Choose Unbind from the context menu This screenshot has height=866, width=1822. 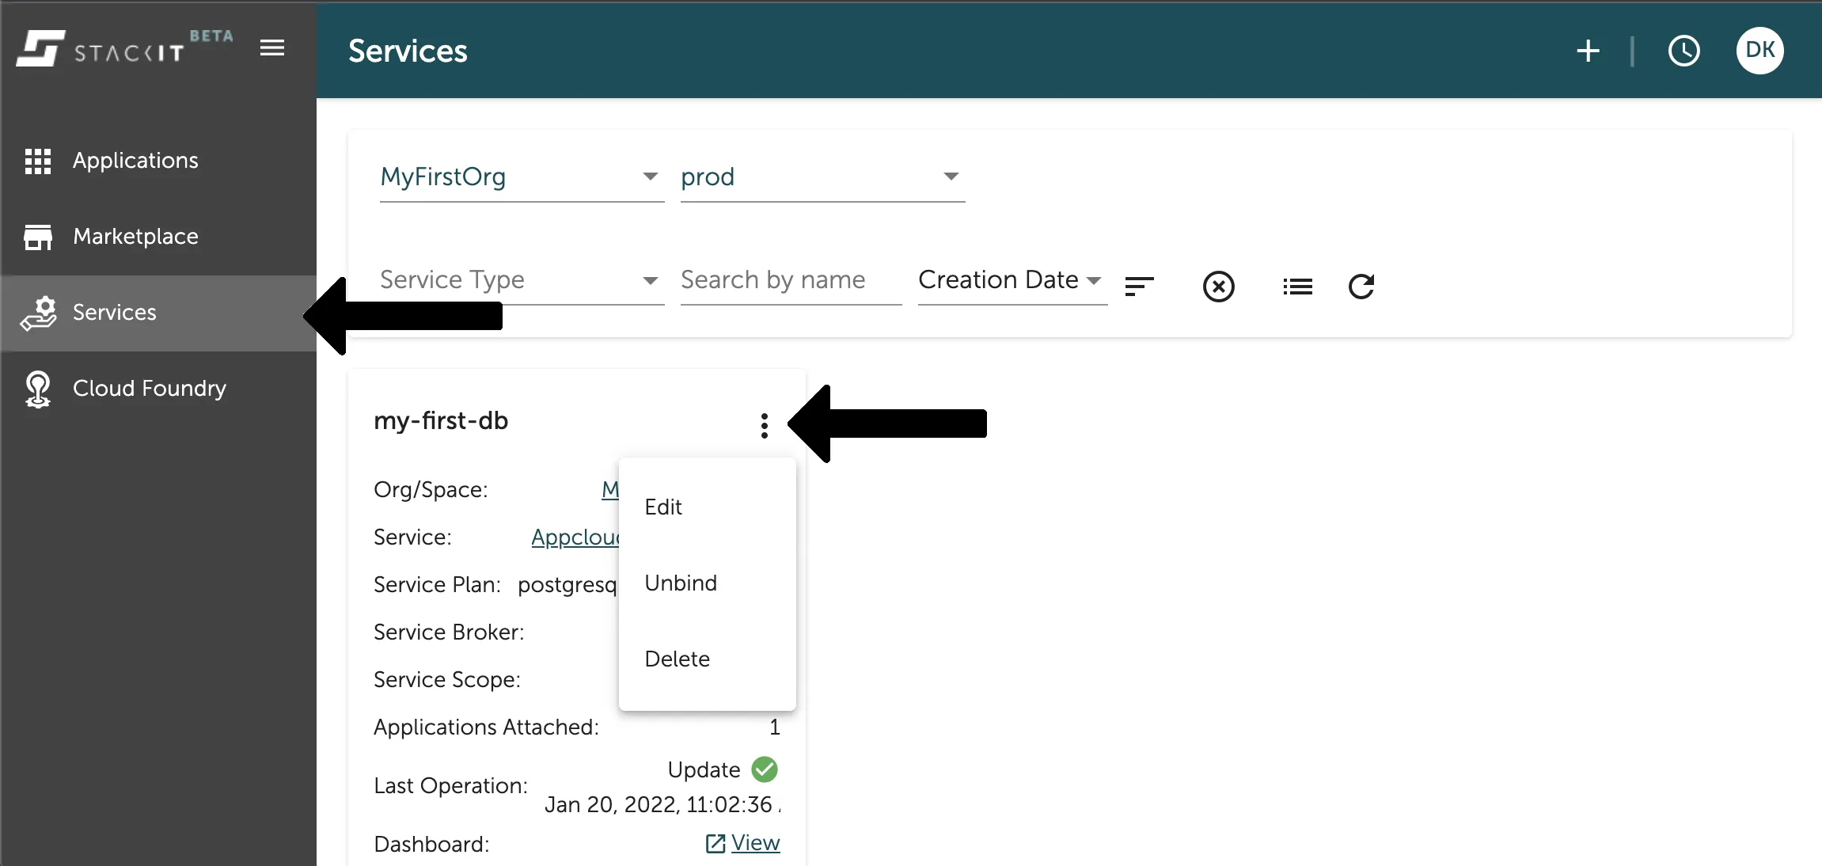tap(681, 583)
